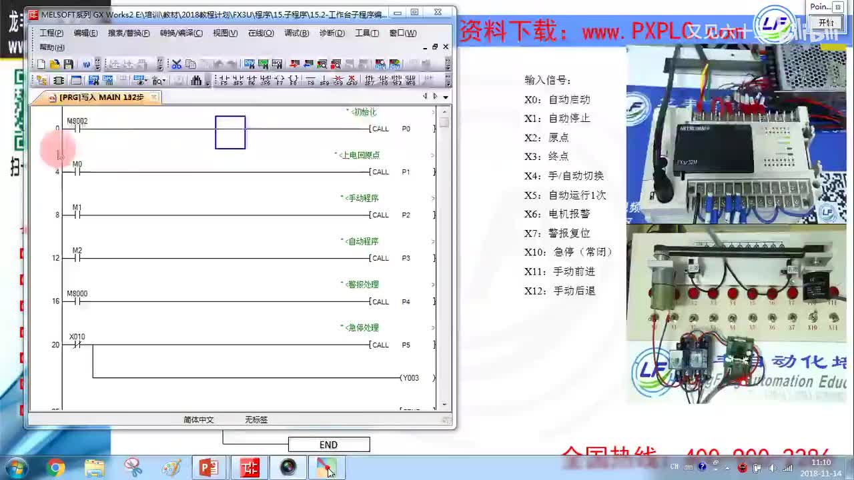This screenshot has width=854, height=480.
Task: Draw horizontal line F9
Action: (x=311, y=81)
